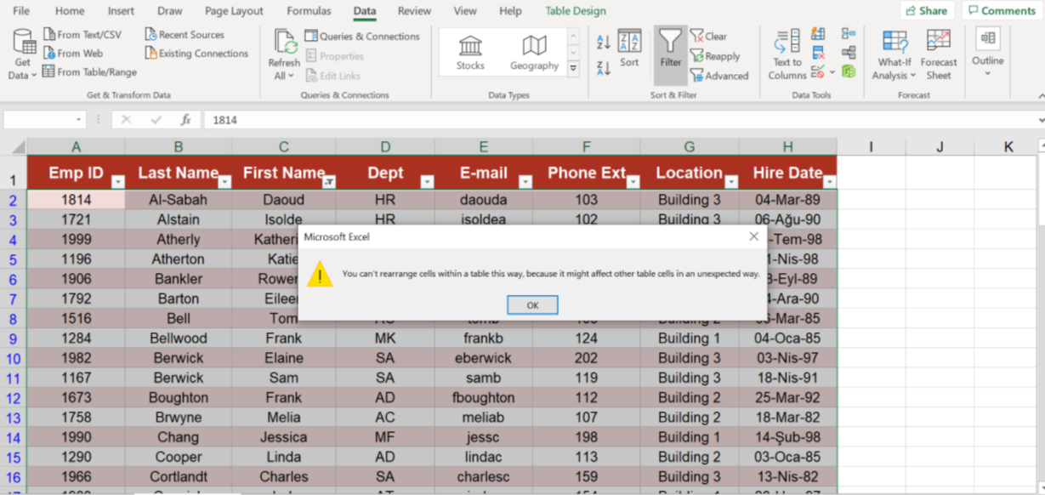The image size is (1045, 495).
Task: Select the Stocks data type
Action: tap(470, 53)
